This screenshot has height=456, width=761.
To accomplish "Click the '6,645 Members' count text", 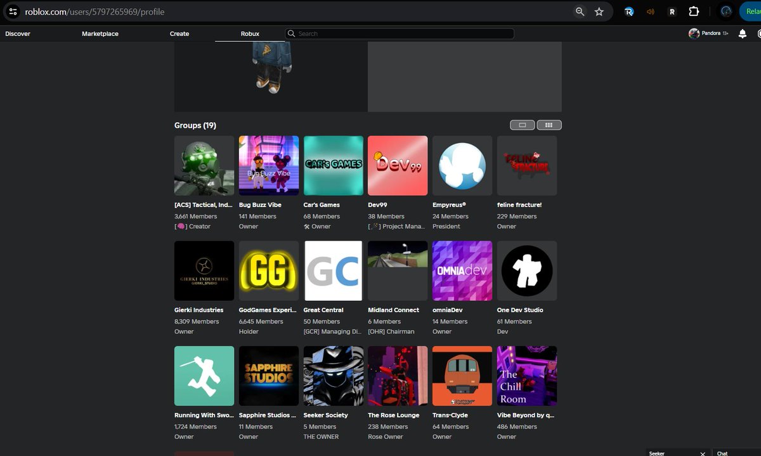I will [261, 321].
